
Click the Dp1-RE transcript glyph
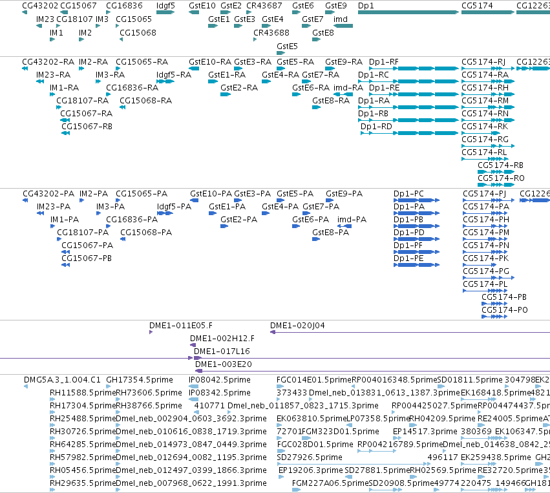point(414,94)
